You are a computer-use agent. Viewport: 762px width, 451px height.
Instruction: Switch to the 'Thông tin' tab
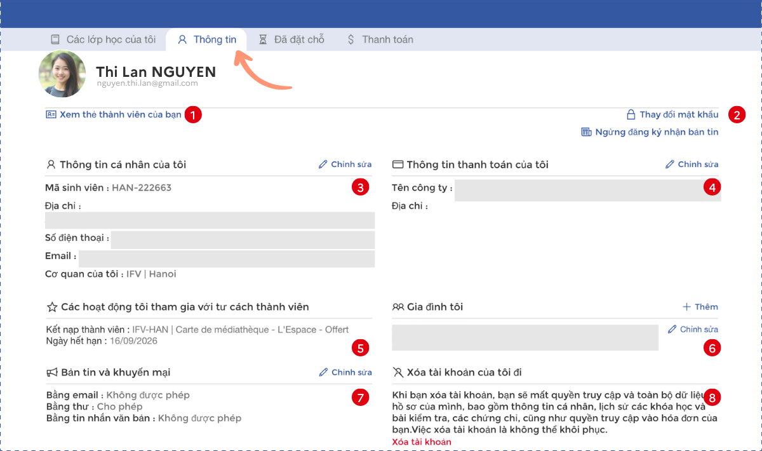(x=207, y=39)
